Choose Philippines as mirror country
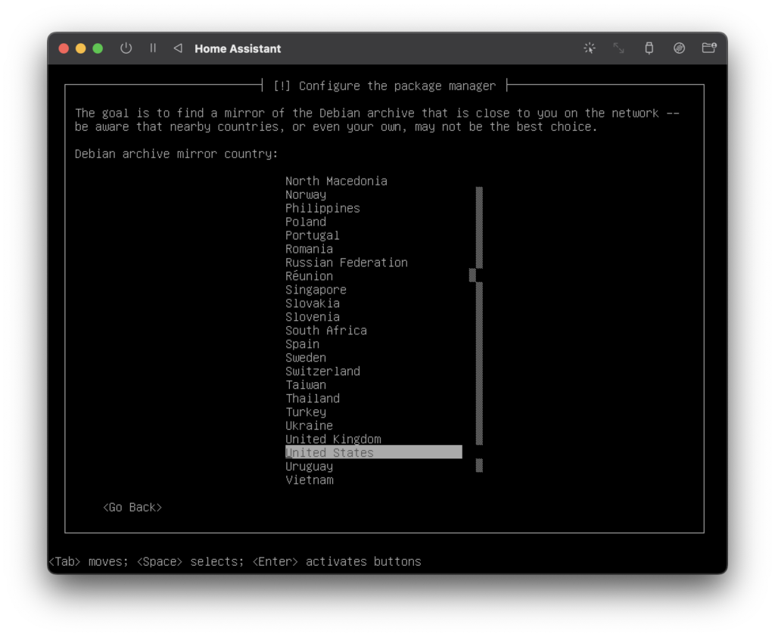Screen dimensions: 775x637 point(322,209)
